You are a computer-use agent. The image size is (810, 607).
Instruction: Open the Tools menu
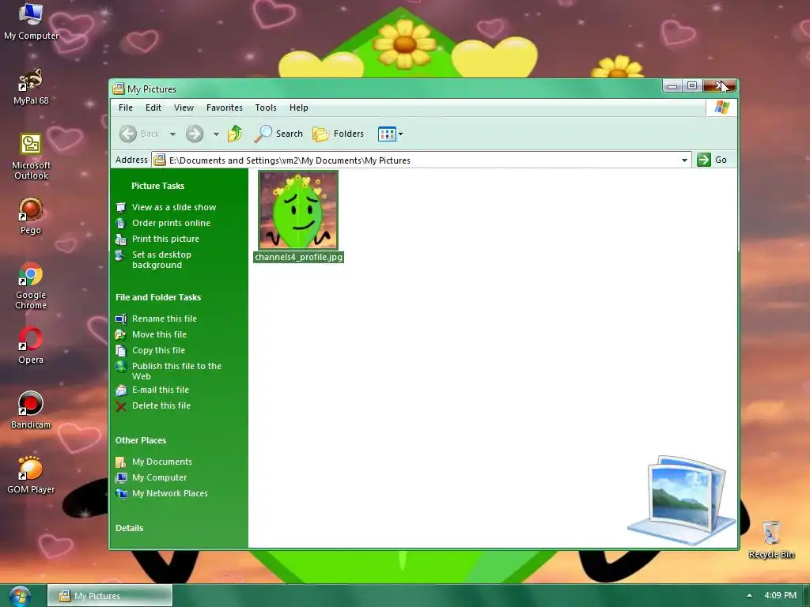pos(266,107)
